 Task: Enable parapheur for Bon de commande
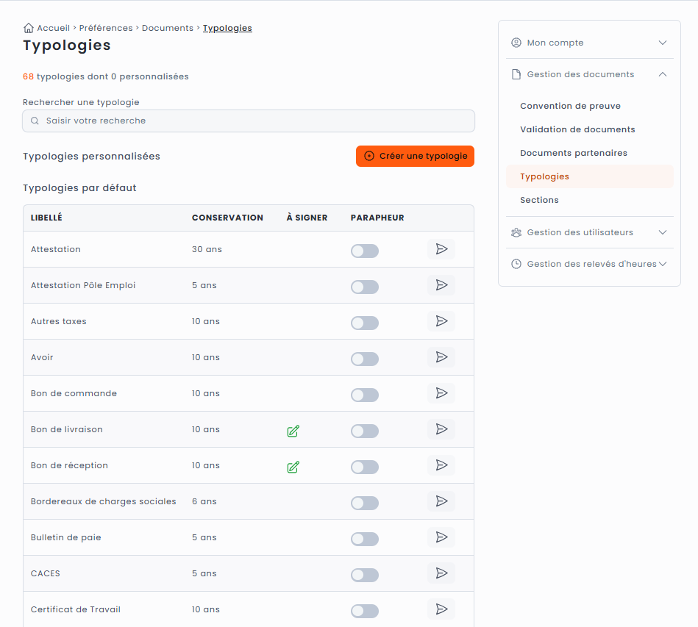(x=364, y=395)
